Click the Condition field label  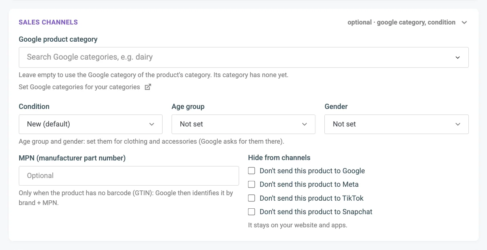(x=34, y=106)
